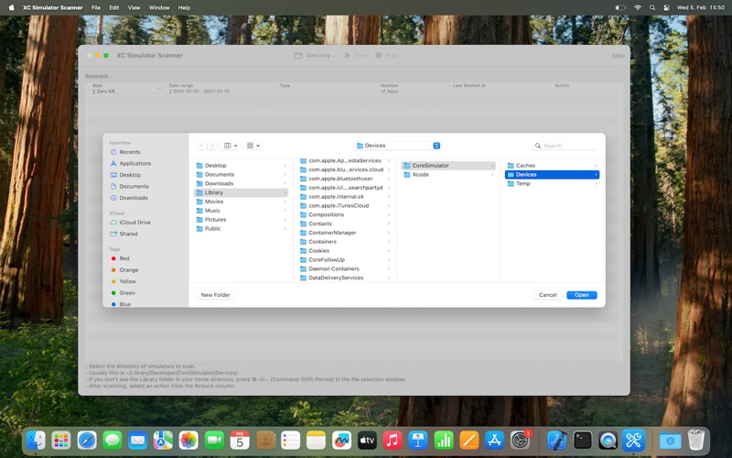
Task: Select the CoreSimulator folder
Action: 448,166
